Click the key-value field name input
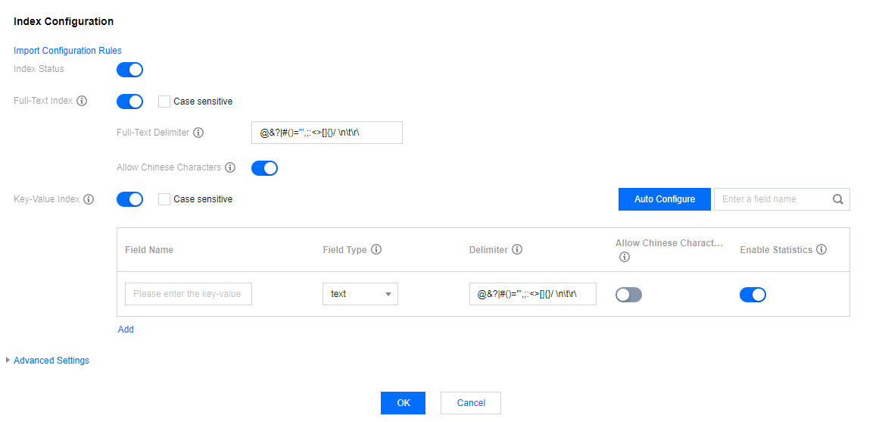This screenshot has height=422, width=882. tap(189, 294)
